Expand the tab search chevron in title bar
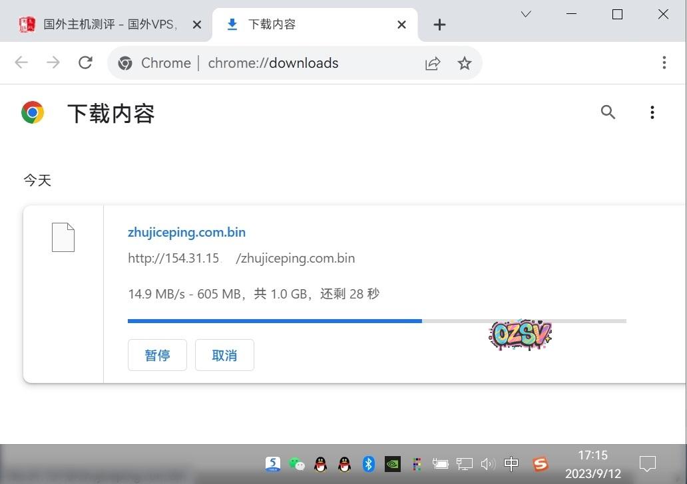 526,14
